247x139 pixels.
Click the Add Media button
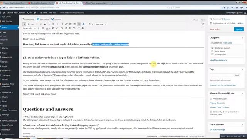[x=28, y=19]
